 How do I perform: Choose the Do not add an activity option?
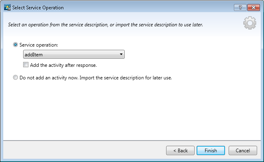click(x=16, y=77)
